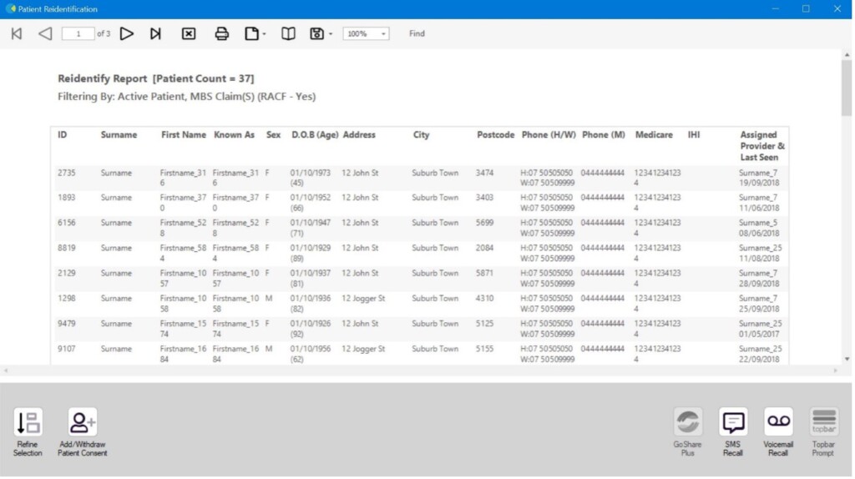This screenshot has width=855, height=479.
Task: Go to the first report page
Action: point(17,34)
